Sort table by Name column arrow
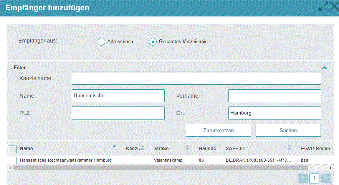 click(114, 146)
